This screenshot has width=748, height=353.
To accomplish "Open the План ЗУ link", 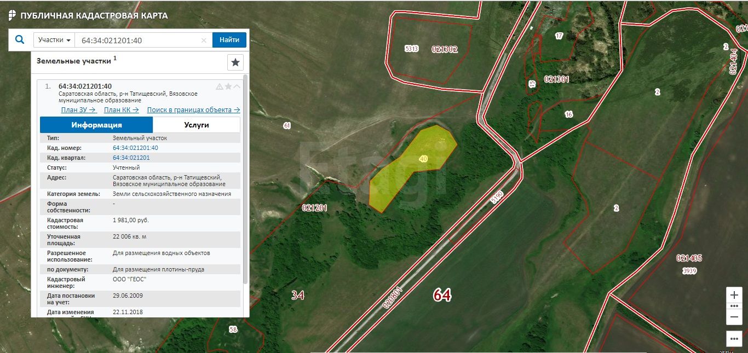I will coord(78,109).
